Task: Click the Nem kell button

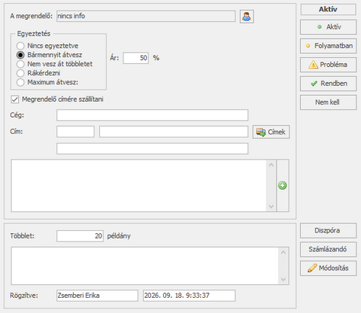Action: click(328, 103)
